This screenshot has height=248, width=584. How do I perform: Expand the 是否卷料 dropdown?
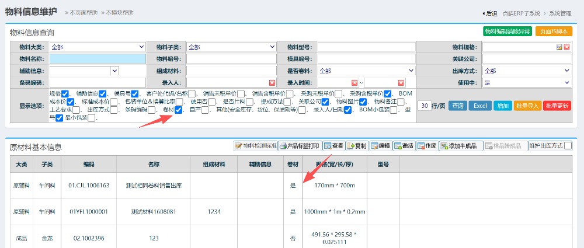tap(366, 71)
